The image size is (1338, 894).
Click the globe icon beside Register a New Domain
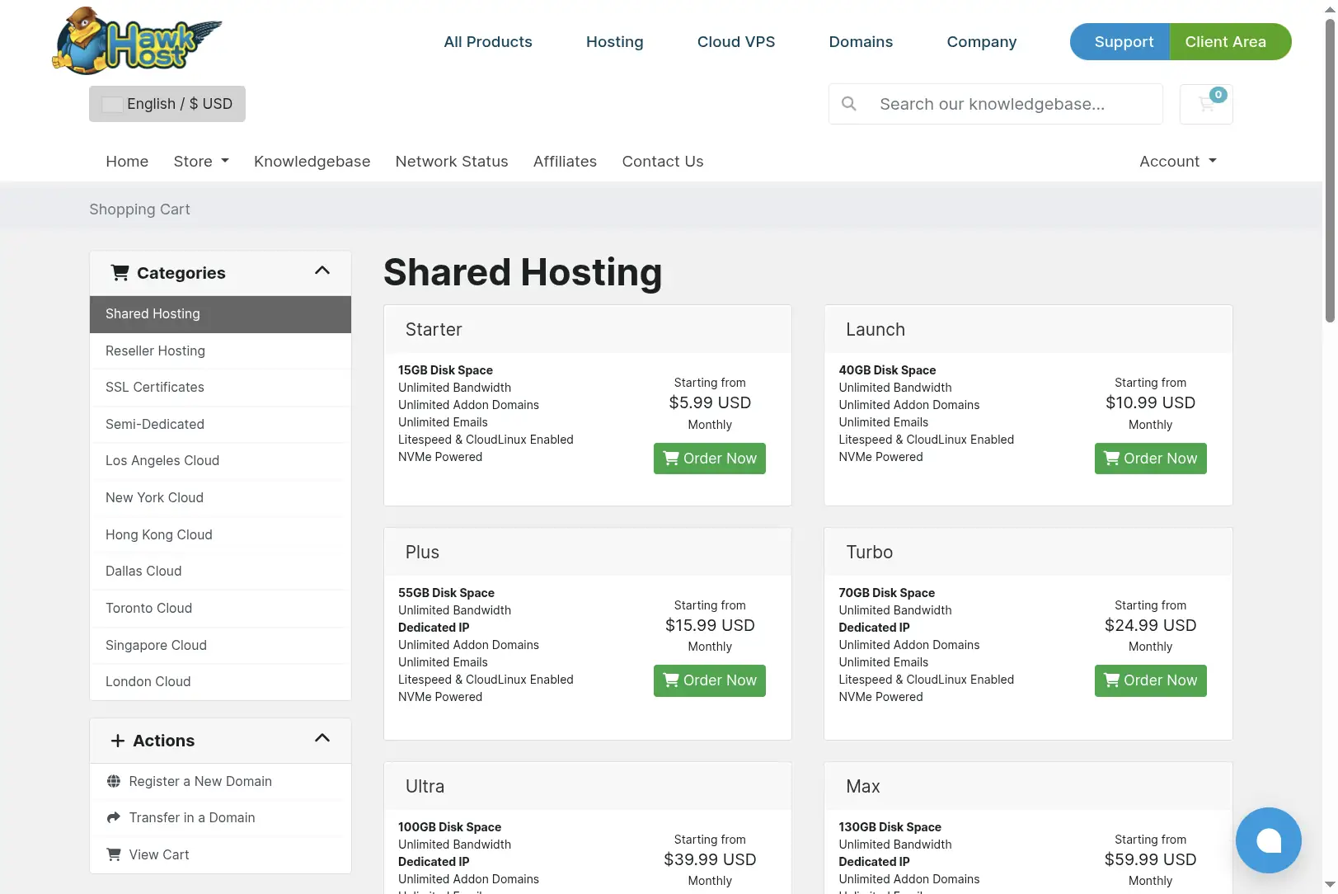pos(114,781)
